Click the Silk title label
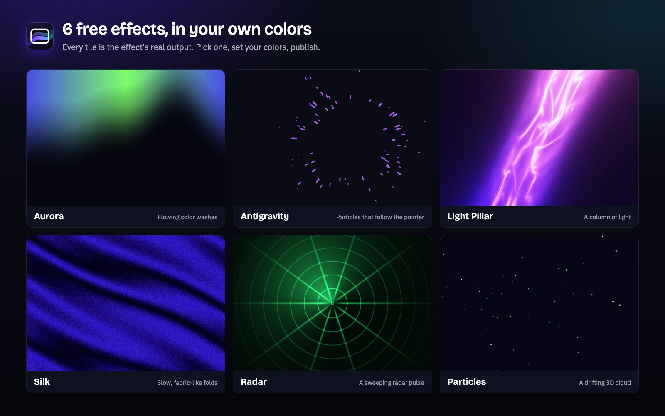This screenshot has width=665, height=416. (42, 382)
